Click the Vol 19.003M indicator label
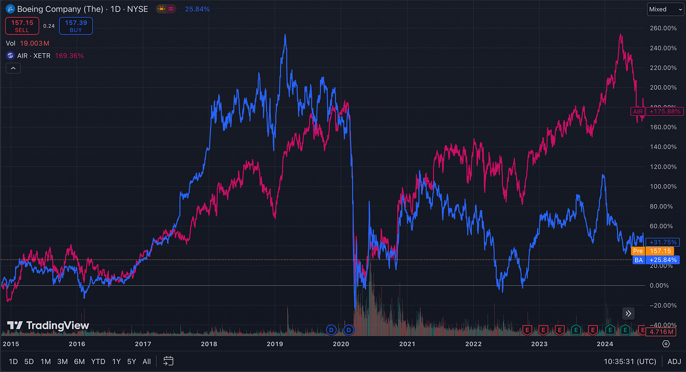The image size is (686, 372). pos(28,43)
